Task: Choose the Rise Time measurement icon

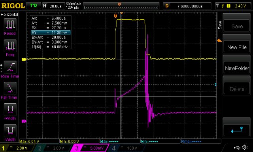Action: tap(10, 67)
